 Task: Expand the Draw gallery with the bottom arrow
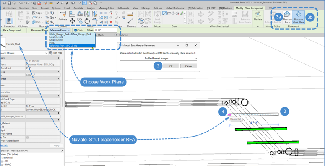[185, 22]
